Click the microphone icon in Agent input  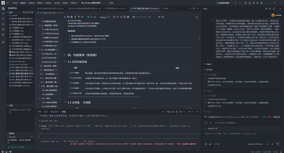click(272, 144)
